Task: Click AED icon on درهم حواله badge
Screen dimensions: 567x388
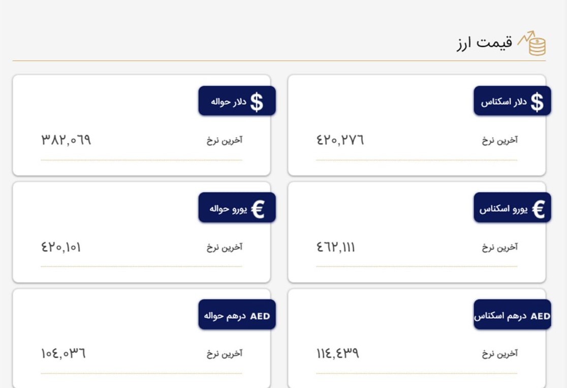Action: point(260,316)
